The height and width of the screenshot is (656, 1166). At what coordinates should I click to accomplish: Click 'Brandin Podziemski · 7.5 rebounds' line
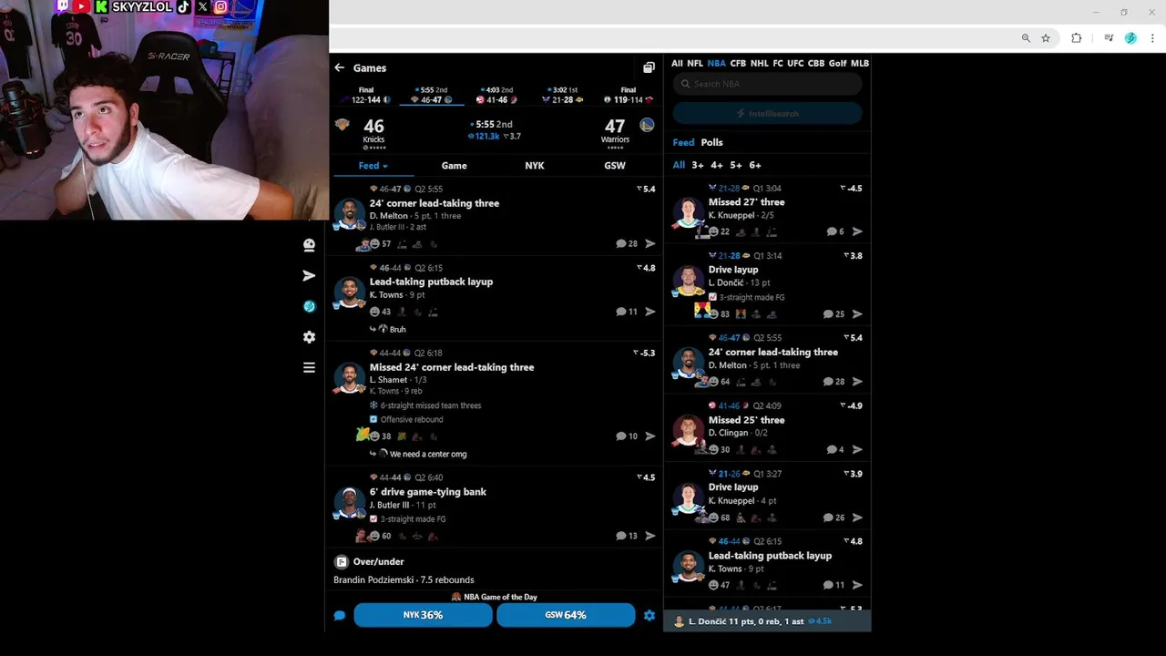point(404,580)
